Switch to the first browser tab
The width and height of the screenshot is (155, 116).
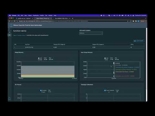click(24, 18)
